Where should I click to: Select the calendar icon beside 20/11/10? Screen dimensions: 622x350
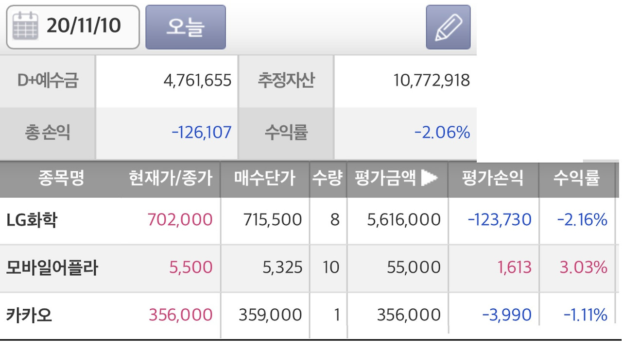pyautogui.click(x=24, y=27)
